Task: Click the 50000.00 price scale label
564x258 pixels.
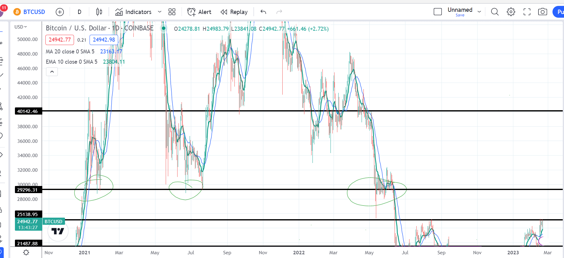Action: point(27,39)
